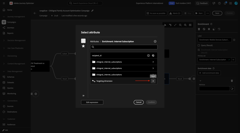Viewport: 240px width, 133px height.
Task: Click the As soon as possible schedule button
Action: pos(156,13)
